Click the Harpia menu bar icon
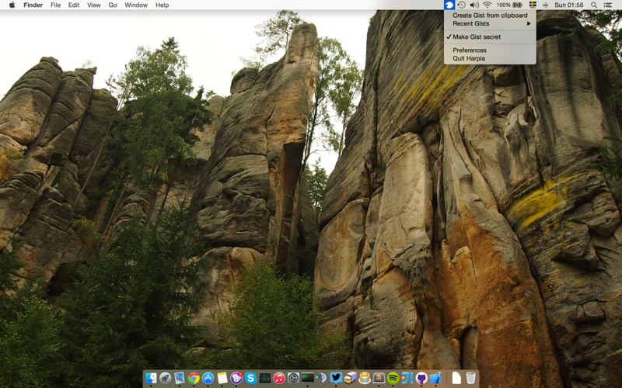Image resolution: width=622 pixels, height=388 pixels. tap(449, 5)
